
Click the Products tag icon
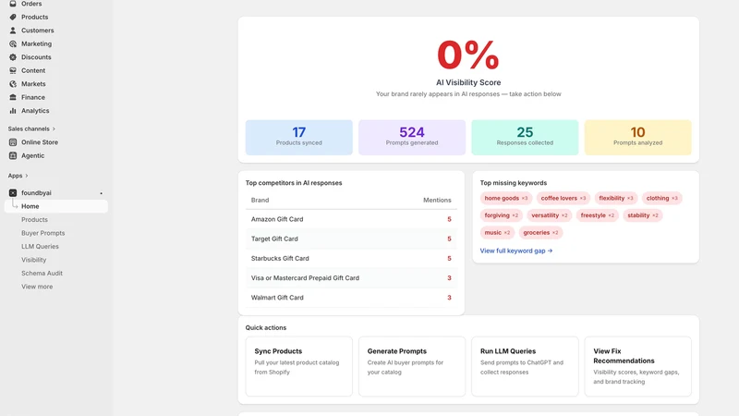coord(13,17)
